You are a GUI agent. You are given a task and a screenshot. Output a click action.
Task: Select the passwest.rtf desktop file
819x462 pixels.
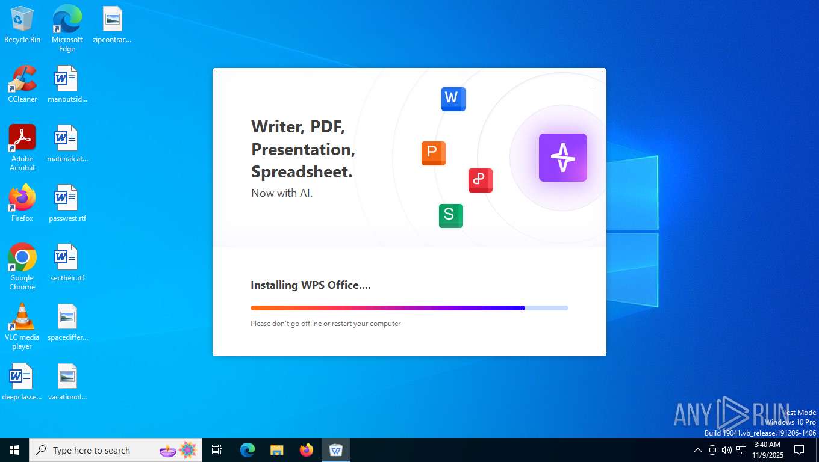(67, 203)
